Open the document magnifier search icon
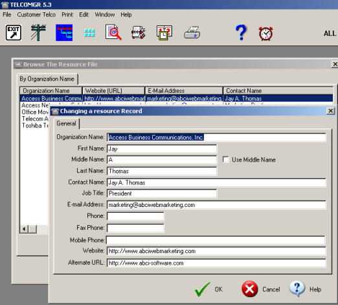Viewport: 338px width, 305px height. coord(113,32)
